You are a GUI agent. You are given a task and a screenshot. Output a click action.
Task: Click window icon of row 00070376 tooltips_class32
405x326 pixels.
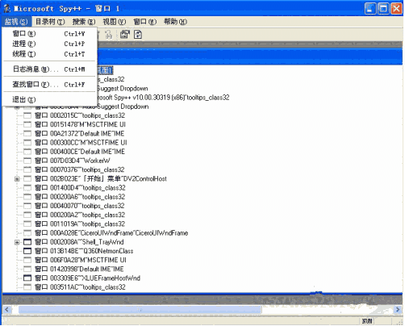(27, 169)
